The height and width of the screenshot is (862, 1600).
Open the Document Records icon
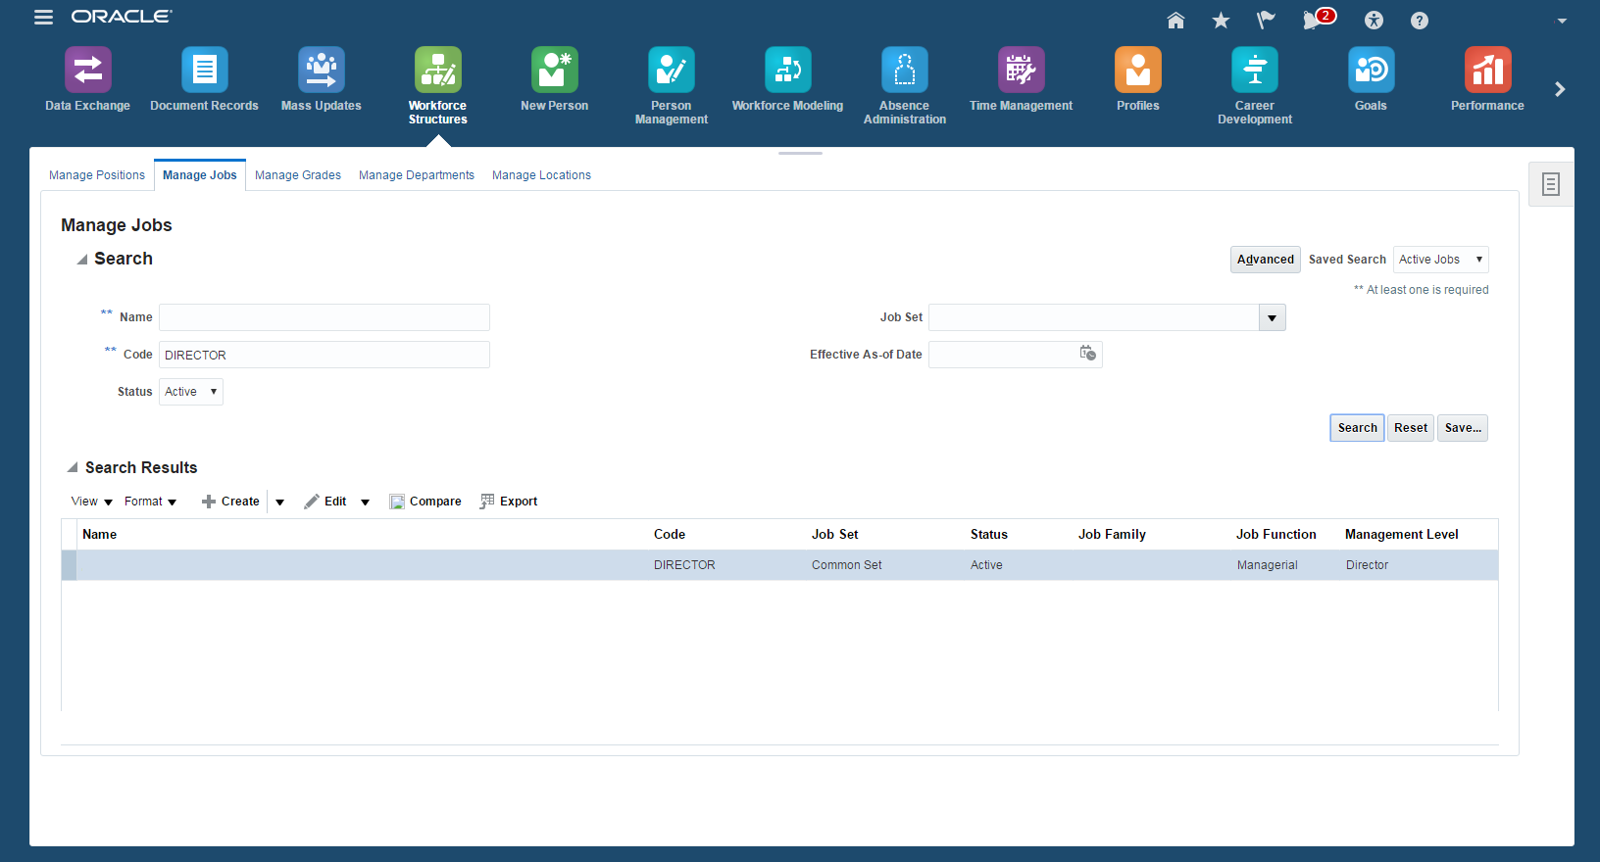pos(204,71)
